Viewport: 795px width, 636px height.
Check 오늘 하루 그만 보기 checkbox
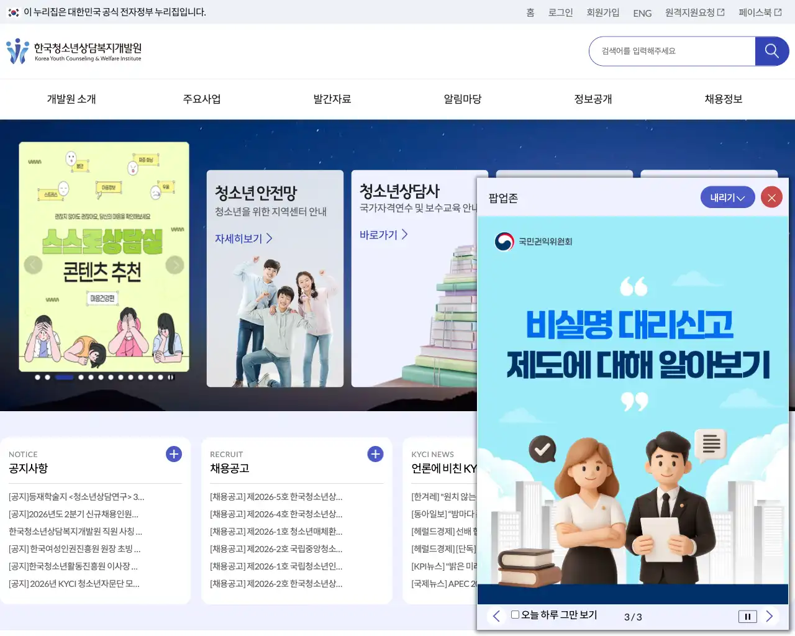[515, 615]
